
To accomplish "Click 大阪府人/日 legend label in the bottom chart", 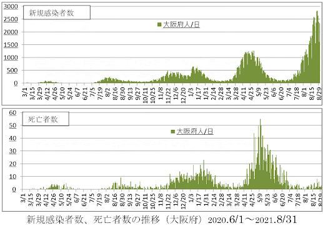I will [x=195, y=132].
